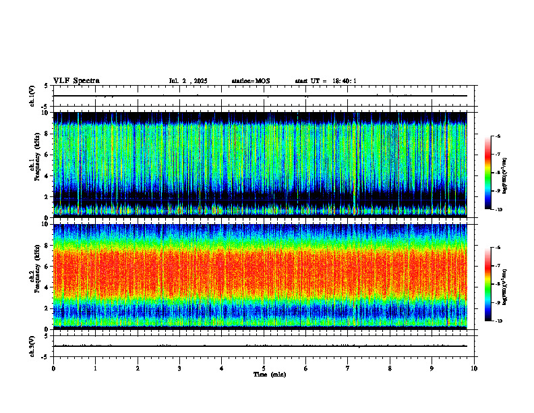Image resolution: width=534 pixels, height=413 pixels.
Task: Click the time axis tick label "5"
Action: click(x=264, y=368)
